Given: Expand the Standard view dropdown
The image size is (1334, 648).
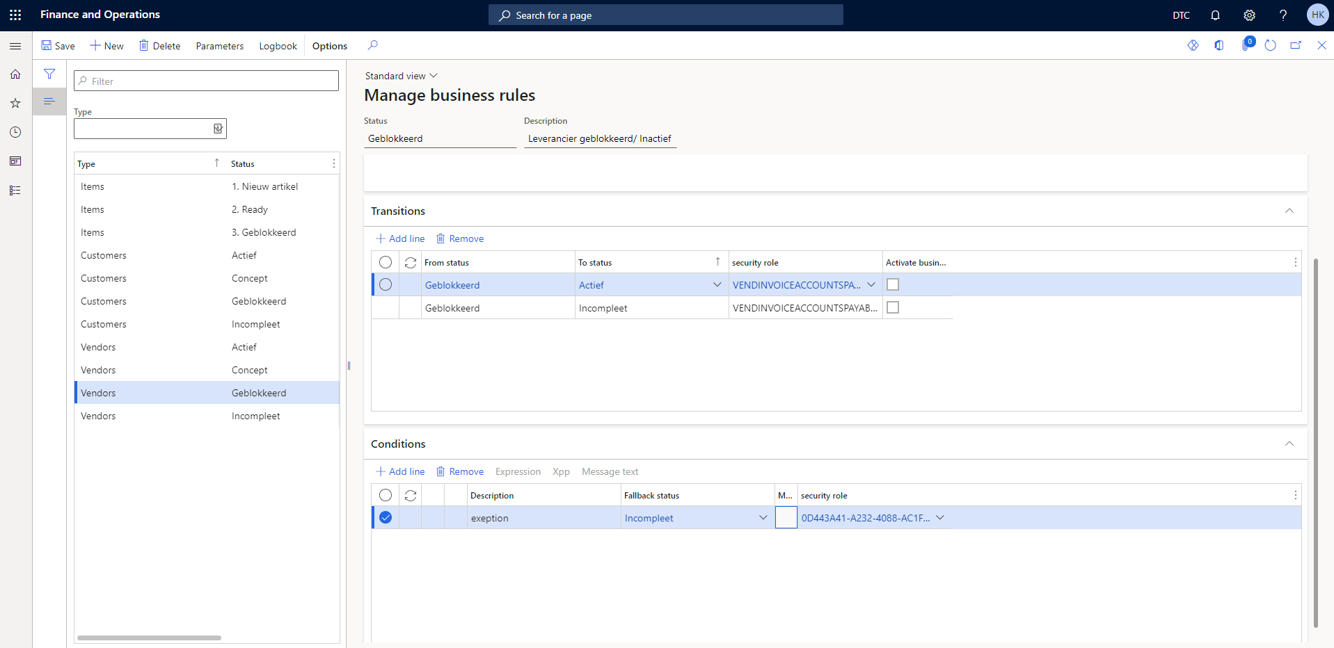Looking at the screenshot, I should (x=402, y=76).
